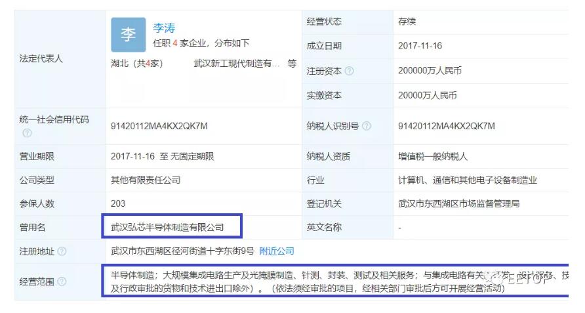Viewport: 585px width, 313px height.
Task: Click the 曾用名 label cell
Action: [60, 227]
